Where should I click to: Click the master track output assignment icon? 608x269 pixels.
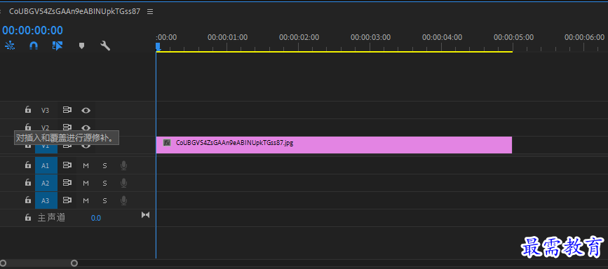[x=145, y=215]
